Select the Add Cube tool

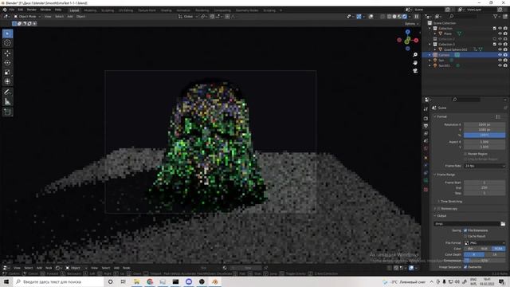coord(7,112)
